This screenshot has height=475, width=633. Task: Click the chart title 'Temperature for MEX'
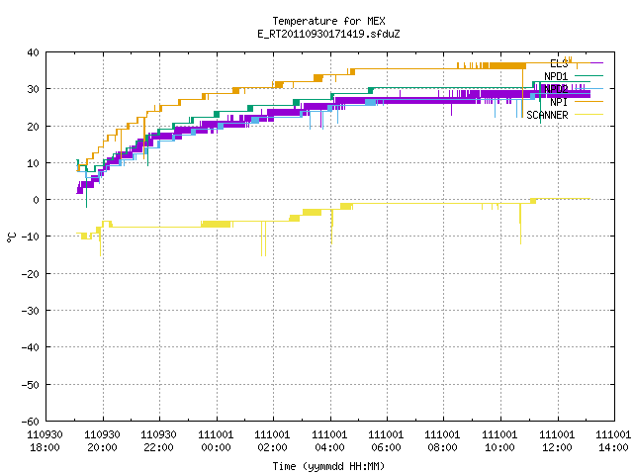point(328,21)
